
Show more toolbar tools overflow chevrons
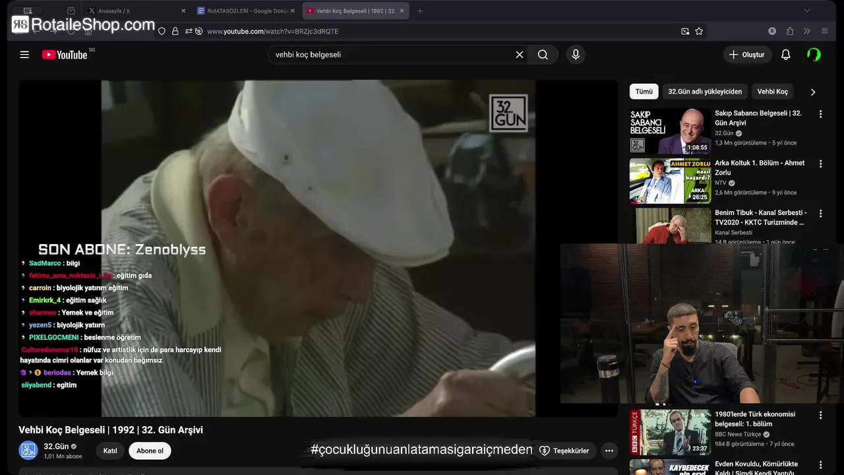pyautogui.click(x=807, y=31)
